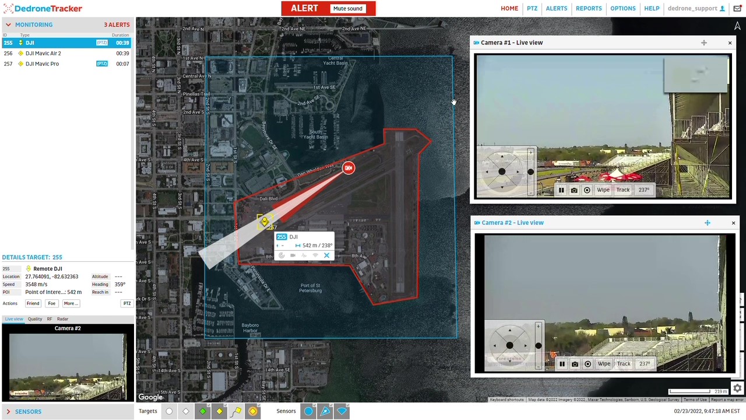Select alert 257 DJI Mavic Pro

(65, 64)
